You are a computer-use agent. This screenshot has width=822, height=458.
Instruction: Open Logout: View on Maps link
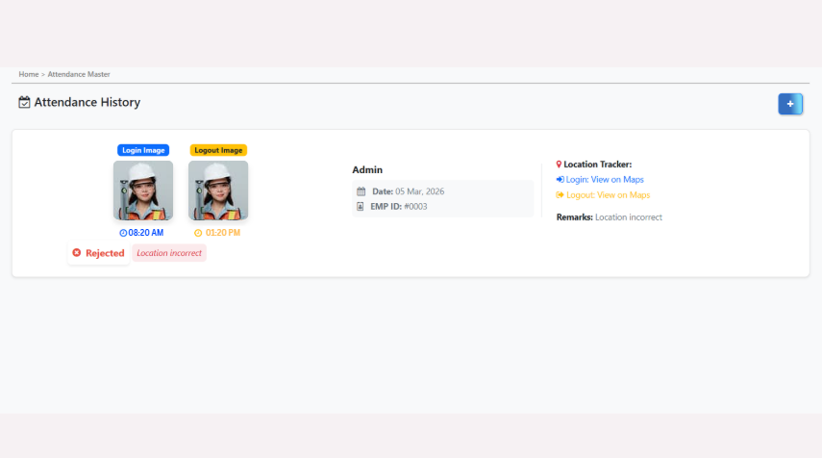pos(608,194)
